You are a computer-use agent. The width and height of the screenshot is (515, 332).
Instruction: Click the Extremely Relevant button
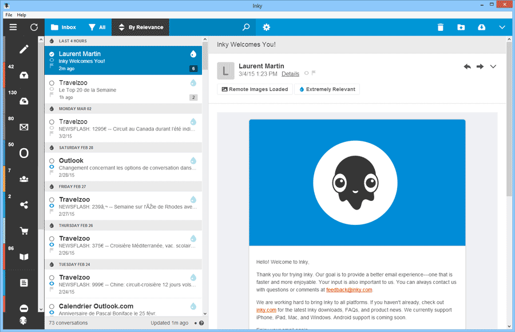click(327, 89)
